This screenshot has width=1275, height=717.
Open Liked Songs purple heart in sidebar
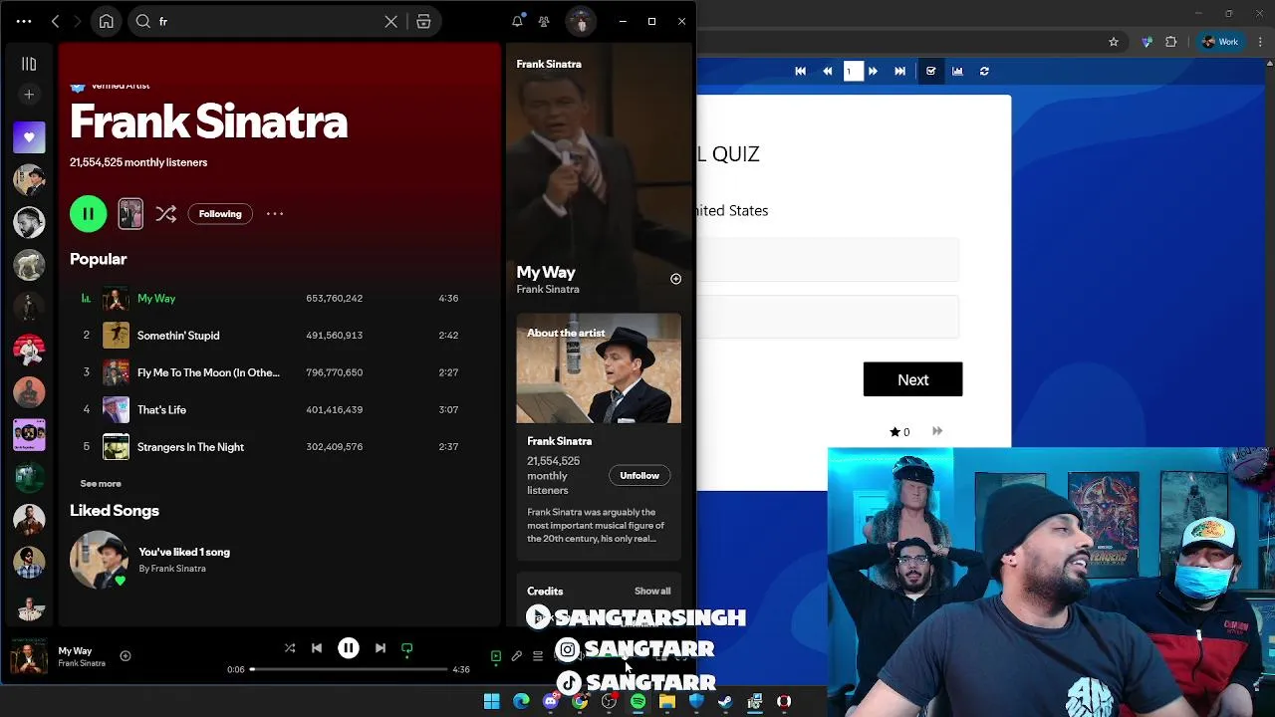click(29, 137)
